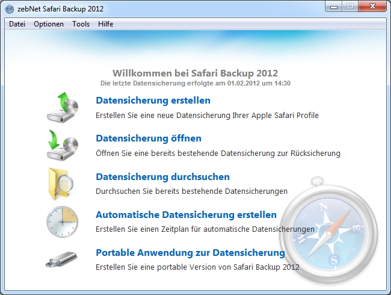Click the Datensicherung durchsuchen link
The height and width of the screenshot is (295, 391).
[162, 177]
